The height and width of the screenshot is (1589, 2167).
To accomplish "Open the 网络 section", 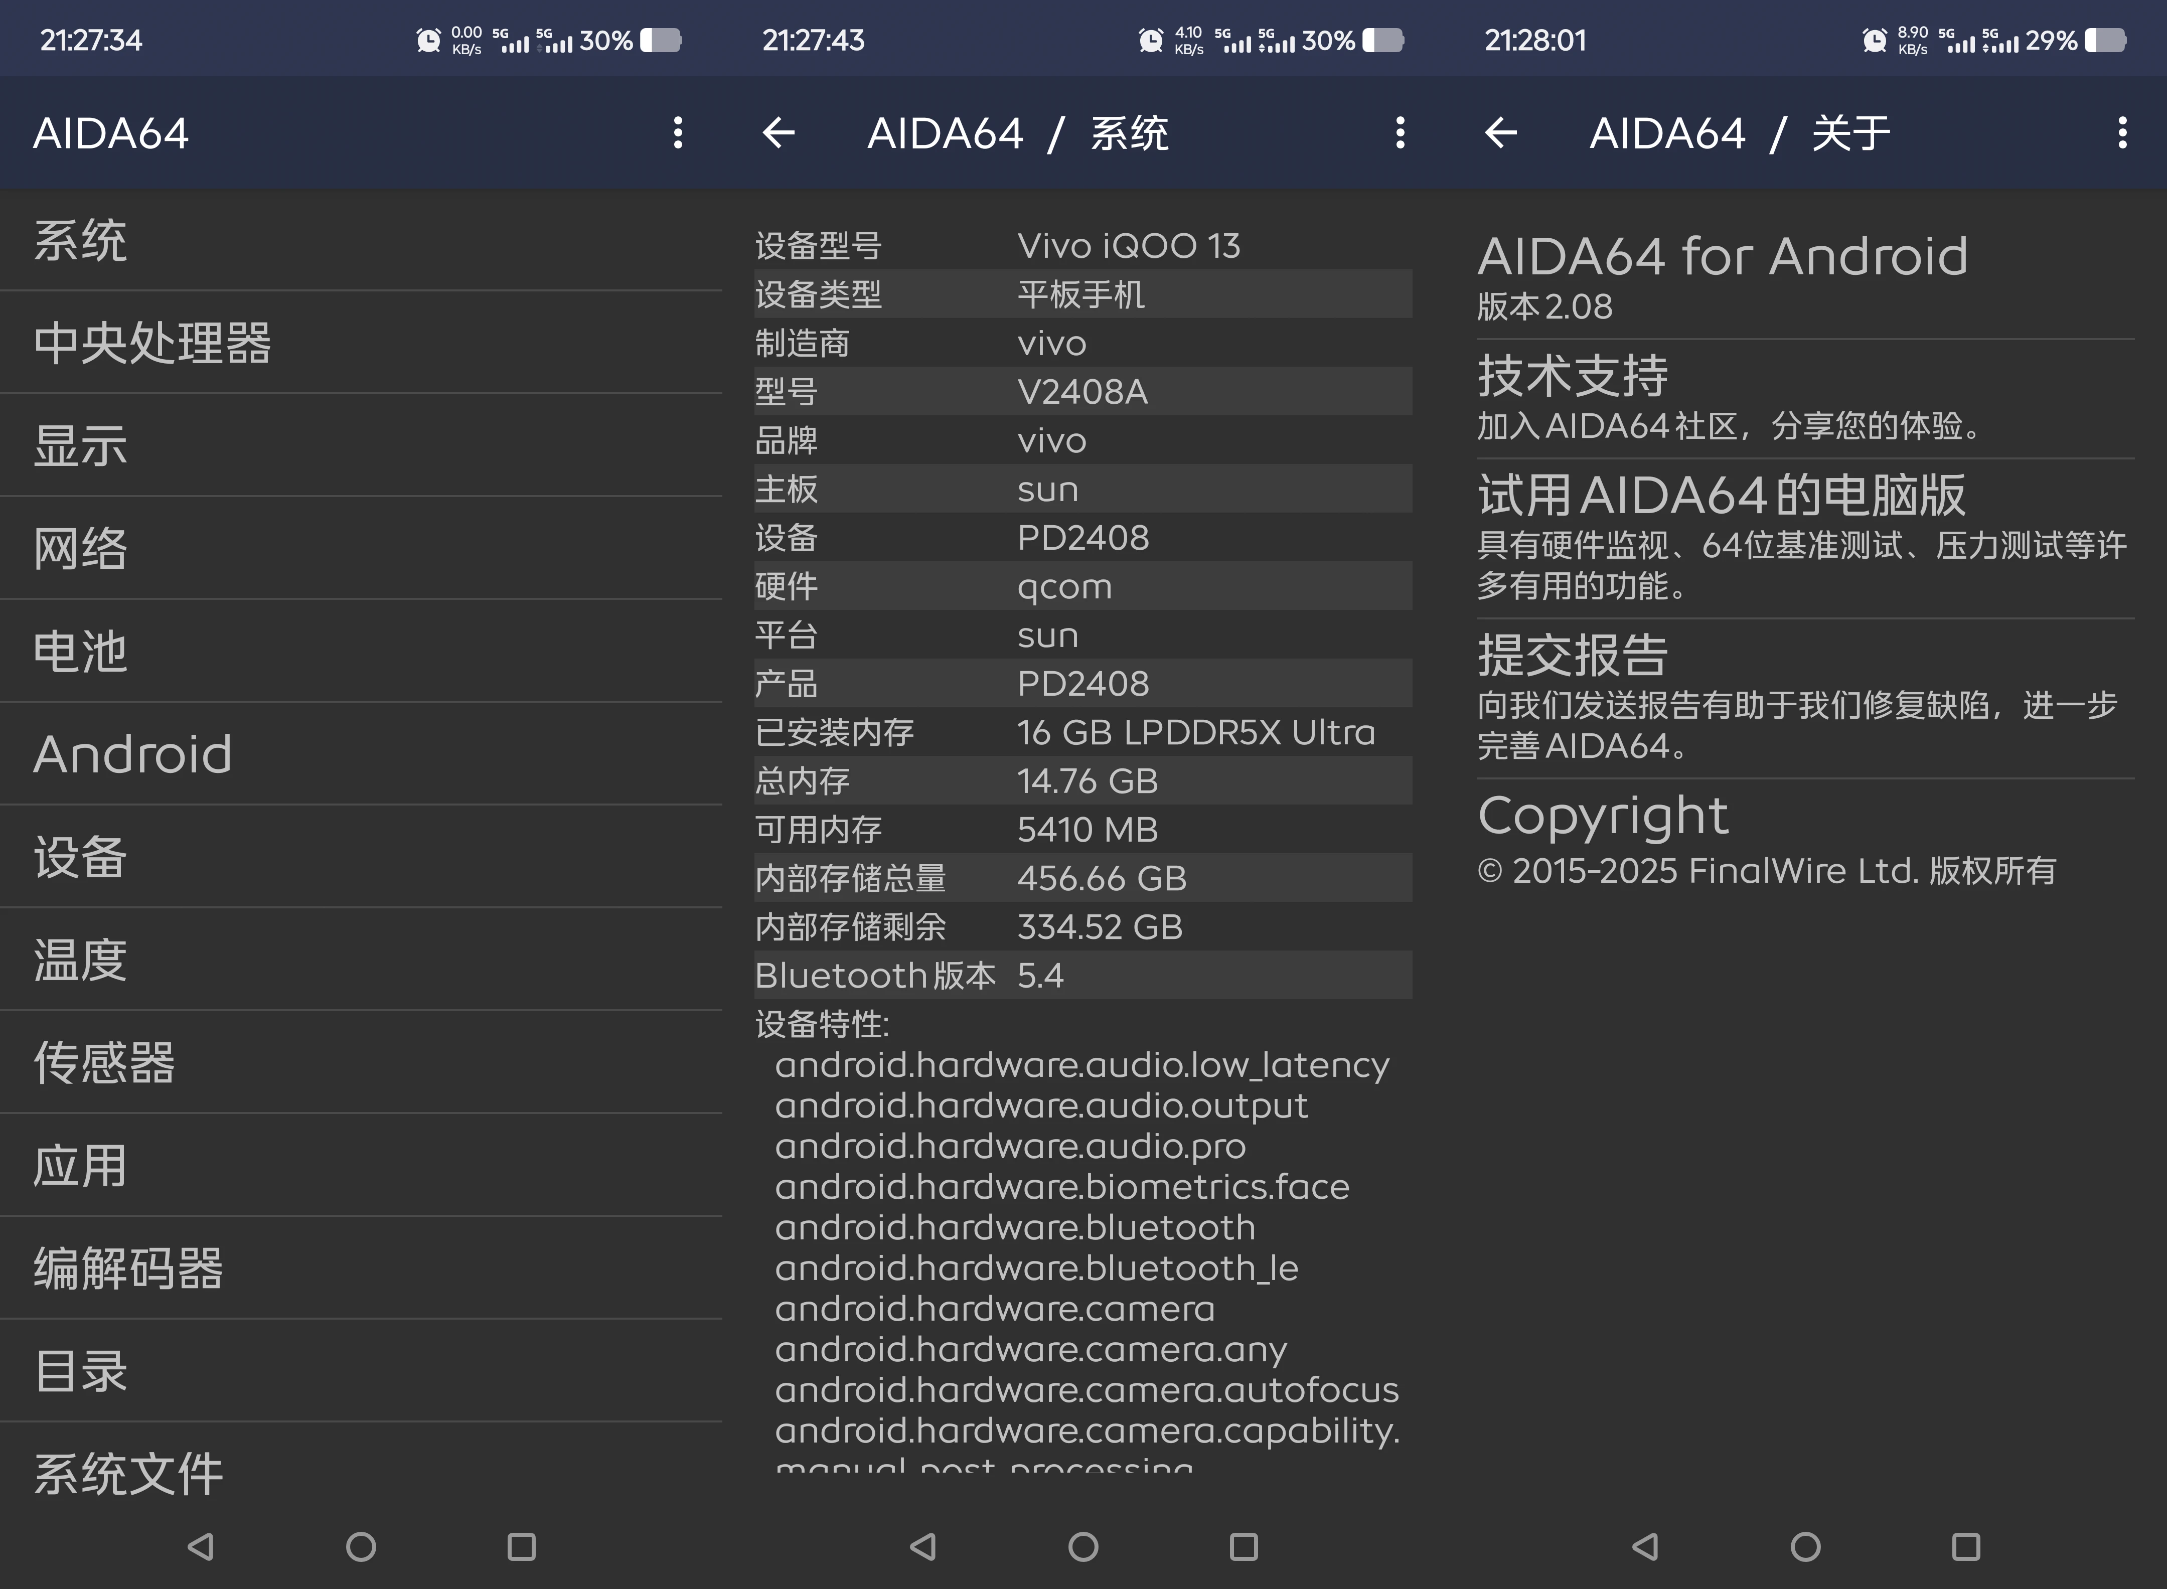I will (x=361, y=548).
